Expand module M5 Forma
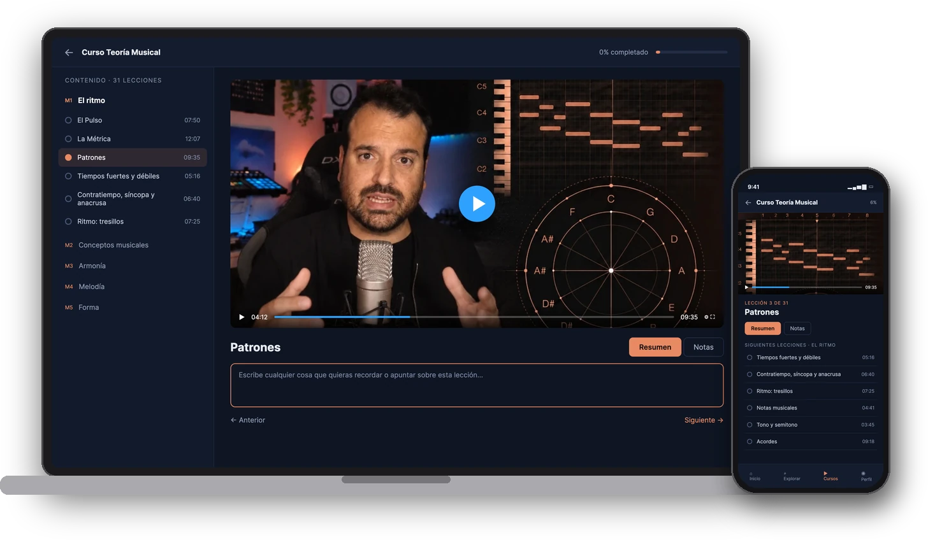Screen dimensions: 928x540 (x=82, y=308)
